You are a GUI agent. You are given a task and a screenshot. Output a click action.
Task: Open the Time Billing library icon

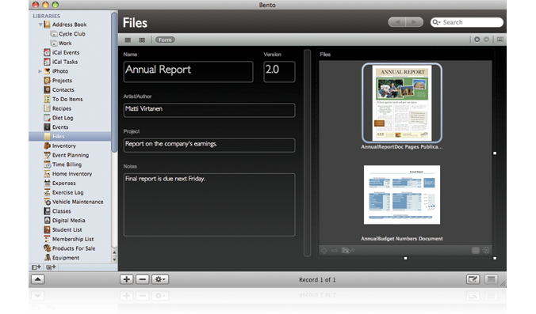(x=47, y=165)
